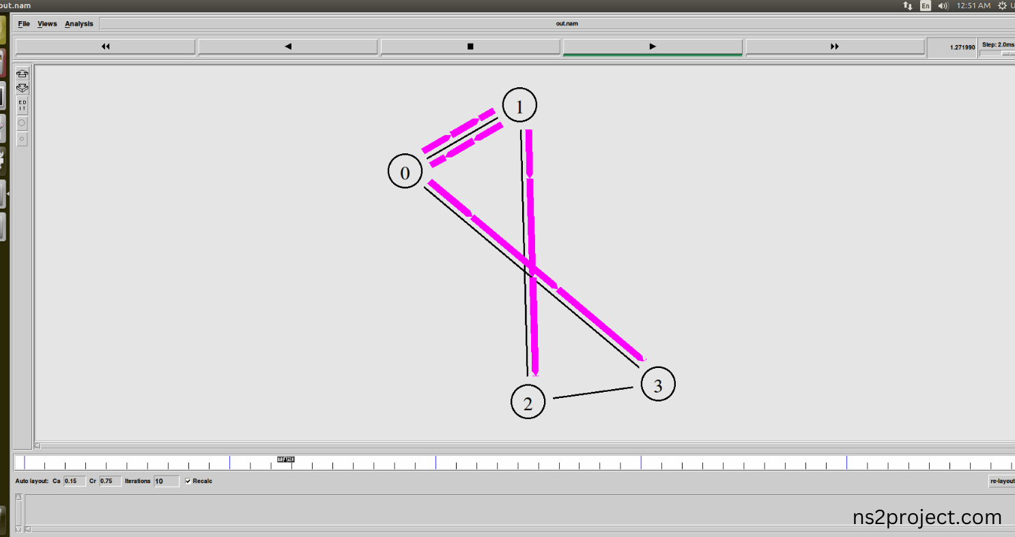Stop the animation playback
This screenshot has width=1015, height=537.
470,46
